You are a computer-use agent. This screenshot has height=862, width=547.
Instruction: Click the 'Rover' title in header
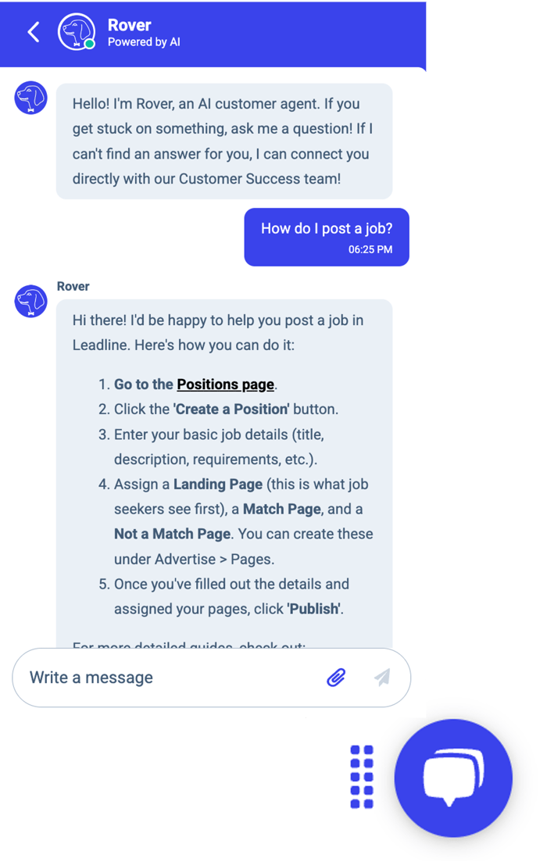pos(130,25)
